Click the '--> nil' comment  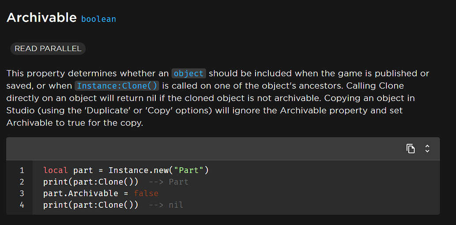[x=166, y=205]
